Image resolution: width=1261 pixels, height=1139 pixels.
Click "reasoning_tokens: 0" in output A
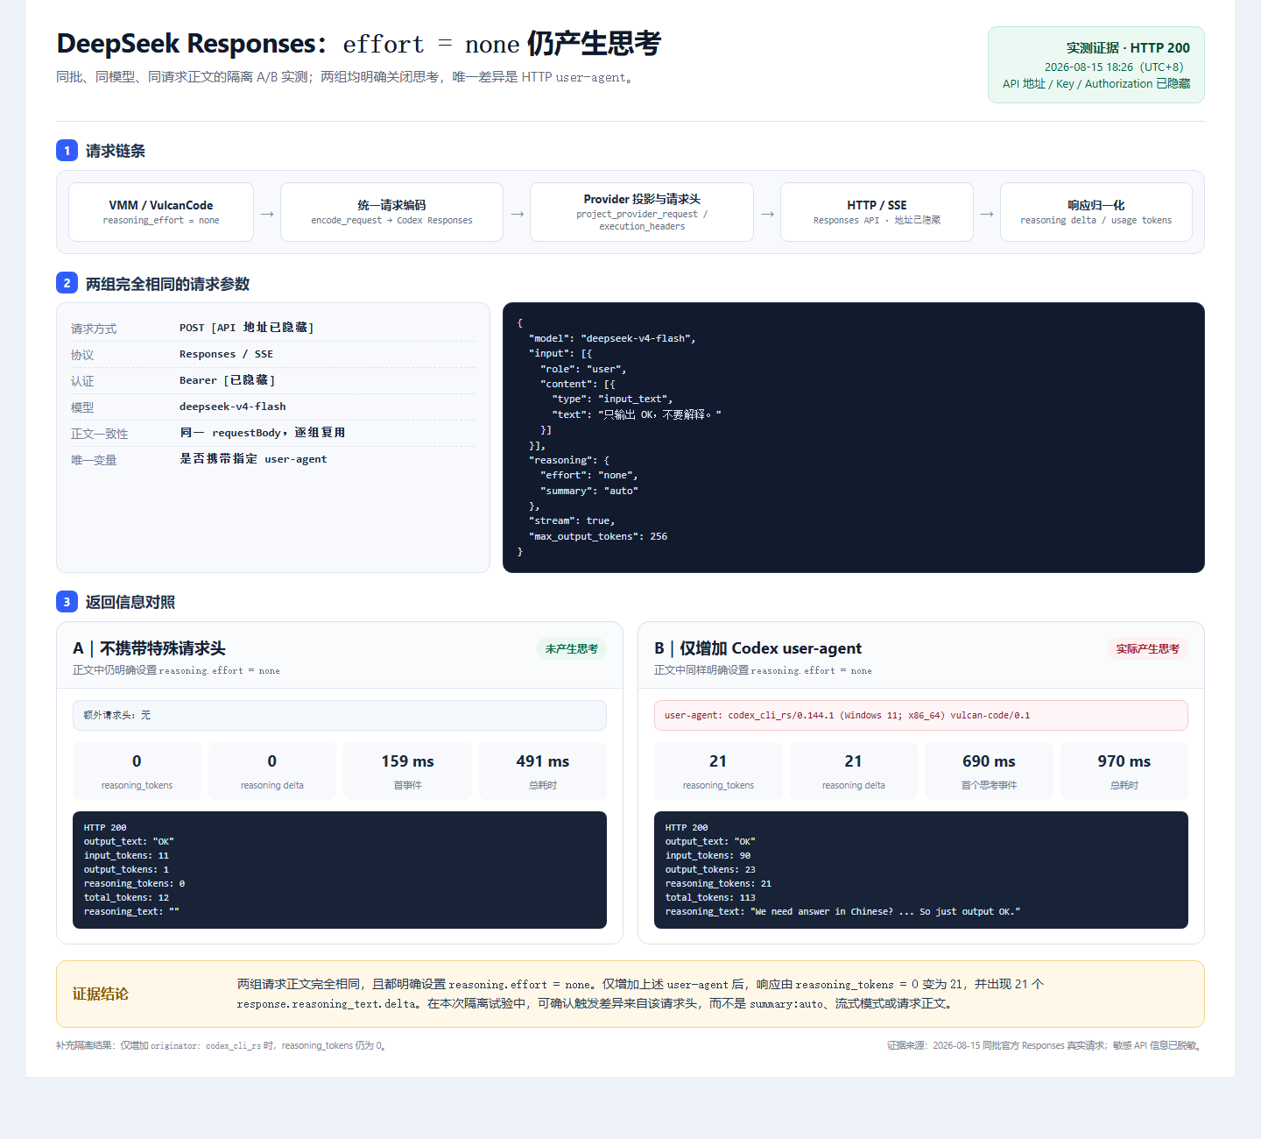pos(134,883)
